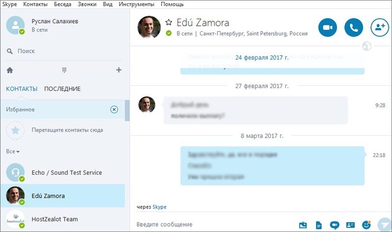The height and width of the screenshot is (232, 392).
Task: Click the Skype link above message box
Action: [160, 207]
